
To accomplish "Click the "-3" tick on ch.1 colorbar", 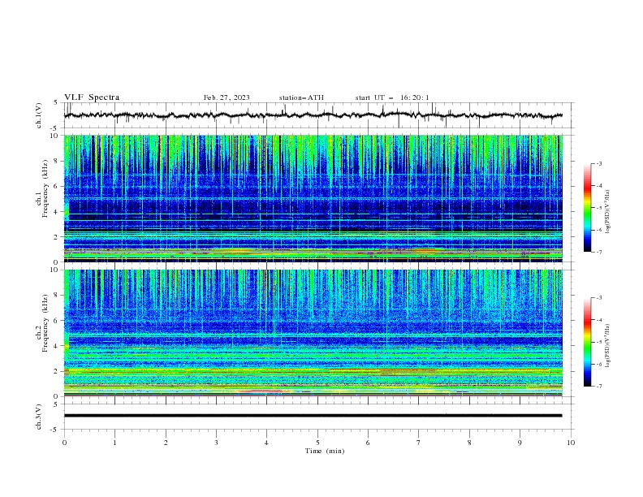I will coord(598,163).
